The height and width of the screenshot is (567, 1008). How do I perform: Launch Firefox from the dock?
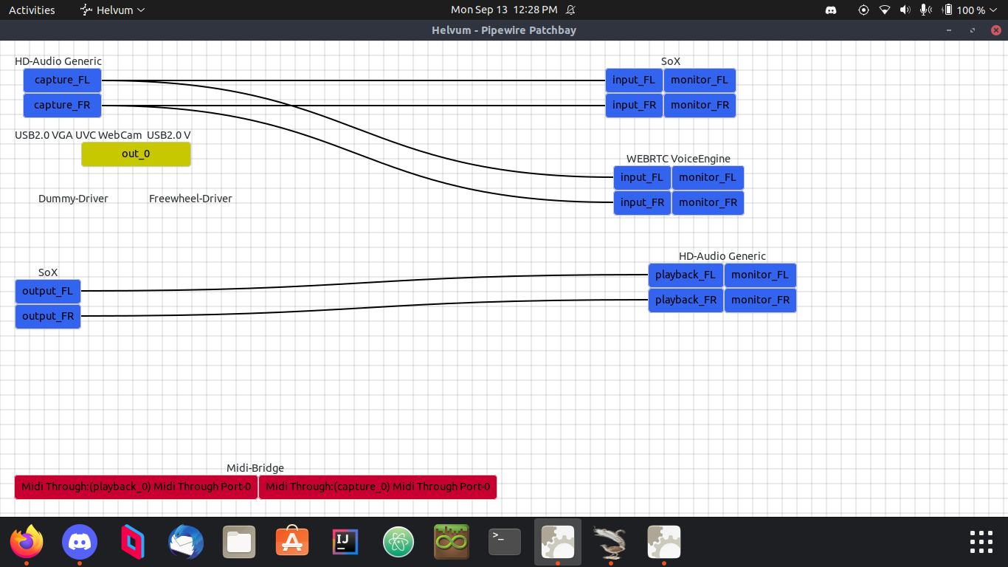[27, 541]
